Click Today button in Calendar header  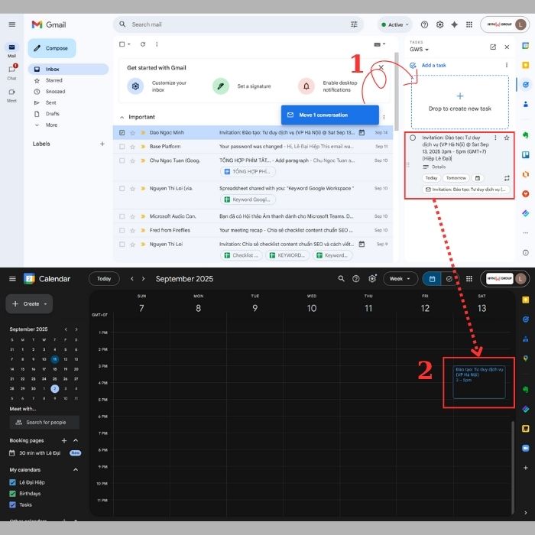(x=104, y=279)
